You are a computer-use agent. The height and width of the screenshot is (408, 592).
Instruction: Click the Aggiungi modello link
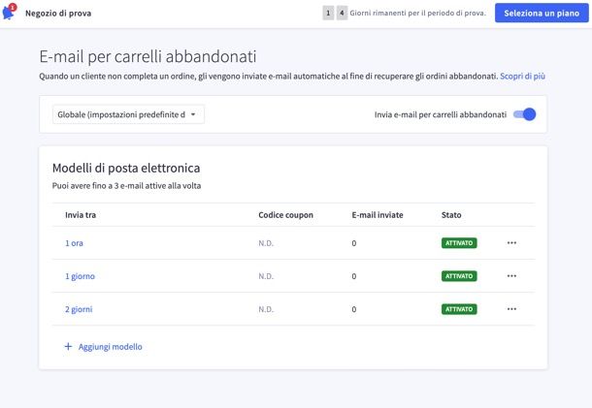pyautogui.click(x=111, y=347)
